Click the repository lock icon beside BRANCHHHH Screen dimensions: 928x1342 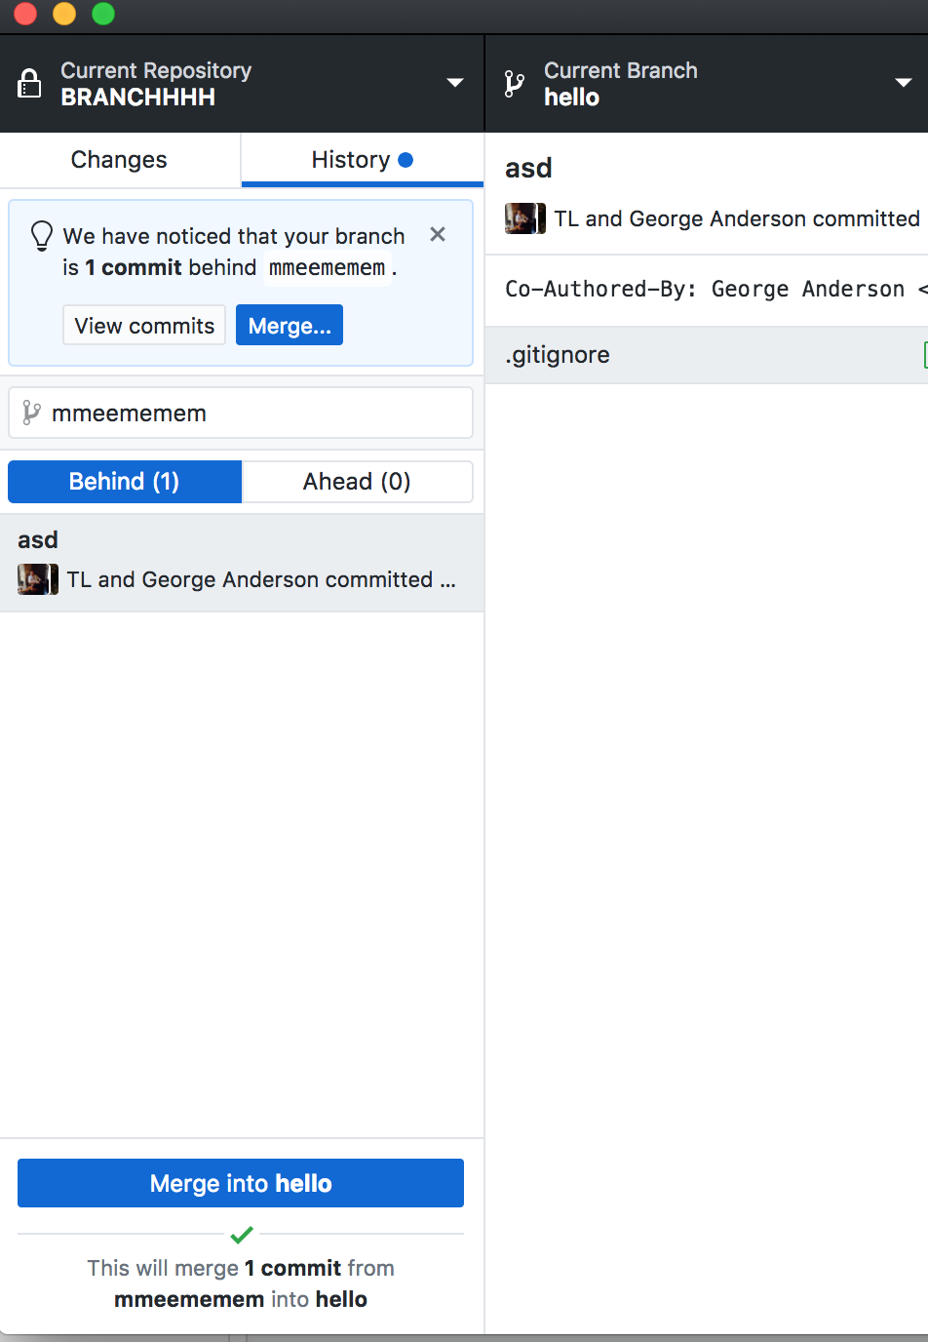29,83
